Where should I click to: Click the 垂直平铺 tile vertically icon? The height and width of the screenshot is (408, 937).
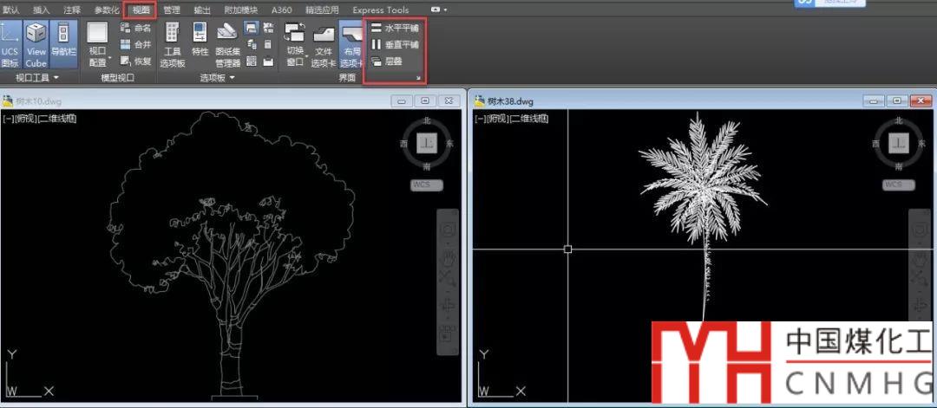coord(376,44)
